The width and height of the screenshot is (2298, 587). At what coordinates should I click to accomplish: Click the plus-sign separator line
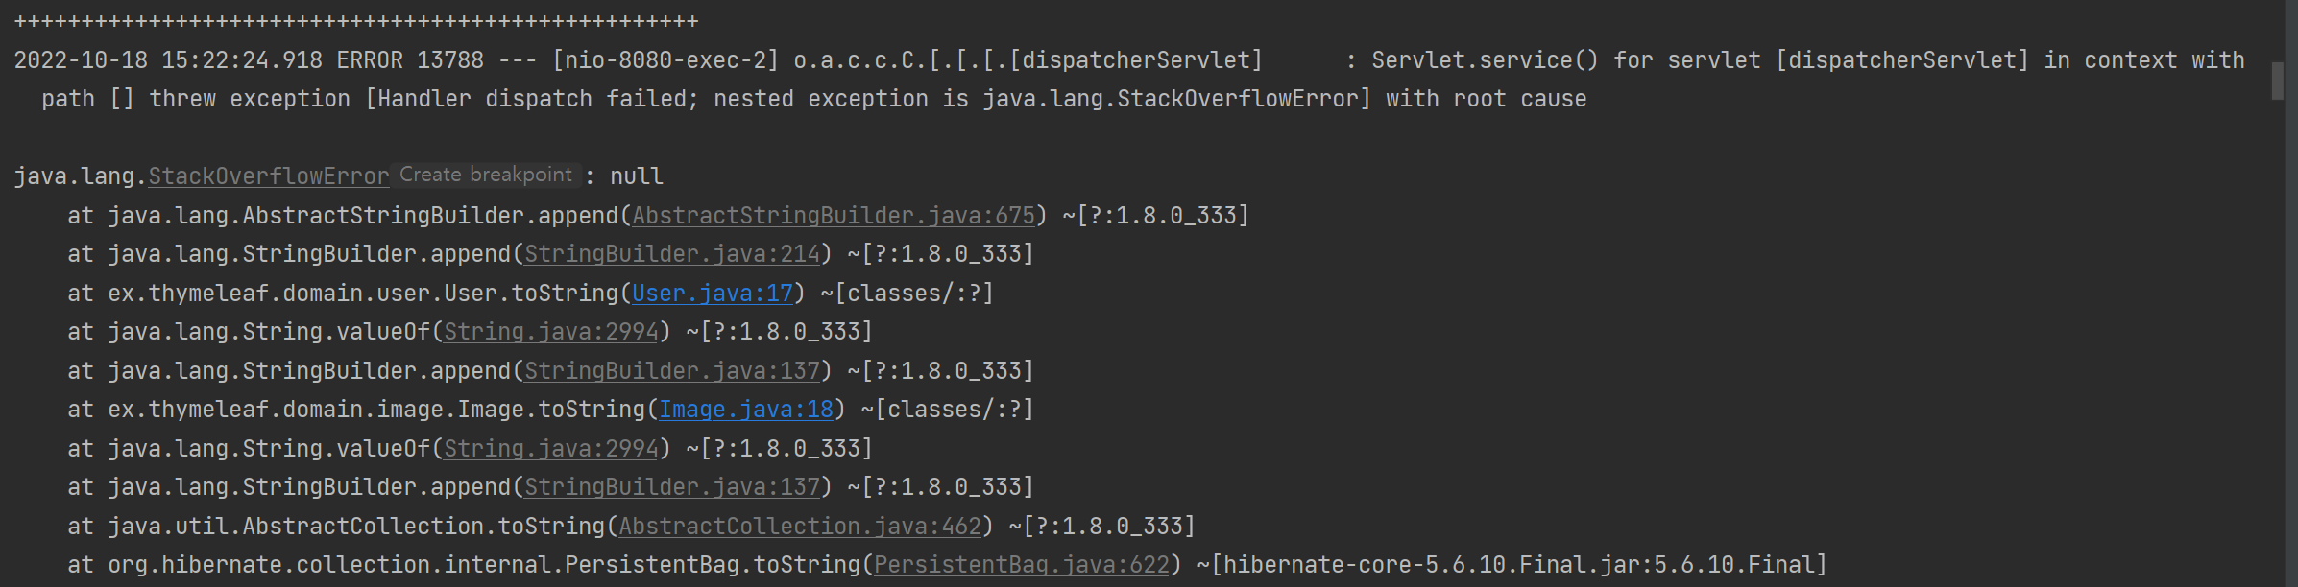(x=355, y=21)
